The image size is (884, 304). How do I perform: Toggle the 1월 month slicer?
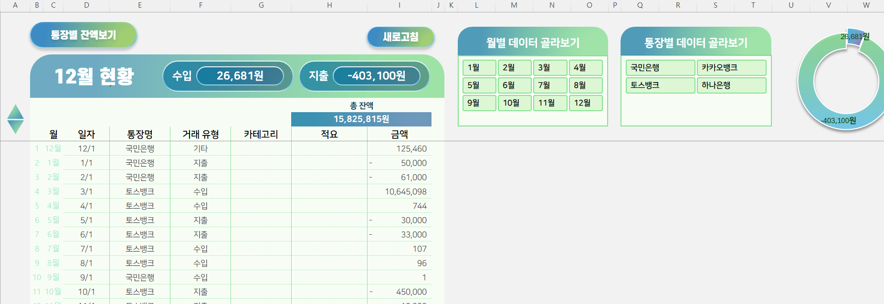tap(479, 68)
